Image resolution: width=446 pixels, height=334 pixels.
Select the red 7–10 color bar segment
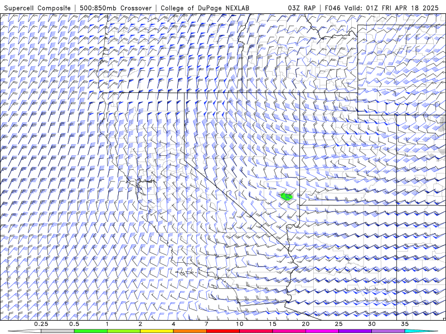click(x=222, y=331)
